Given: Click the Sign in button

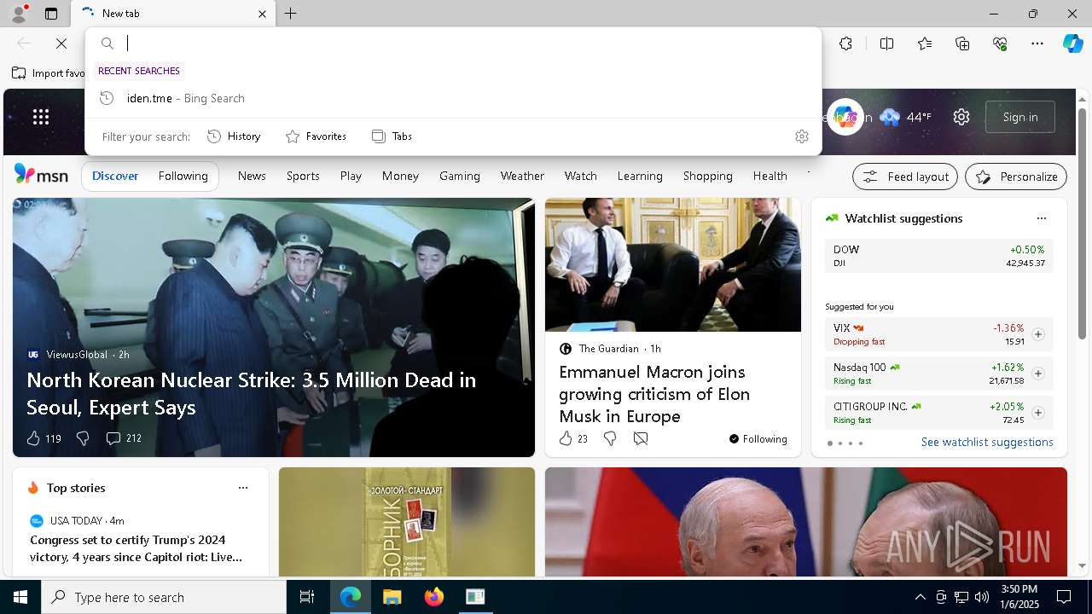Looking at the screenshot, I should 1020,117.
